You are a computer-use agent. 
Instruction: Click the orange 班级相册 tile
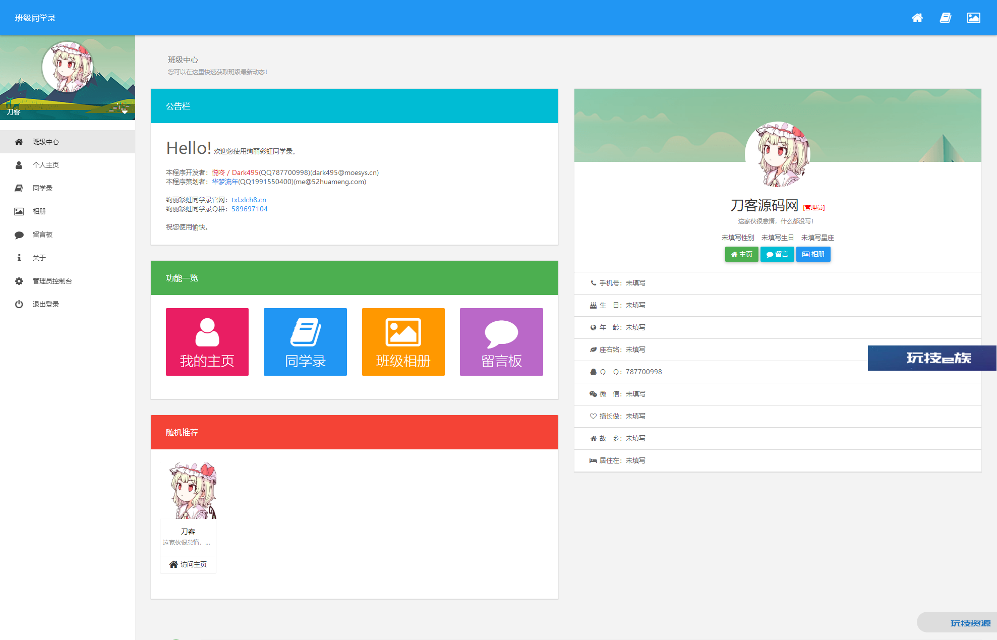(403, 342)
